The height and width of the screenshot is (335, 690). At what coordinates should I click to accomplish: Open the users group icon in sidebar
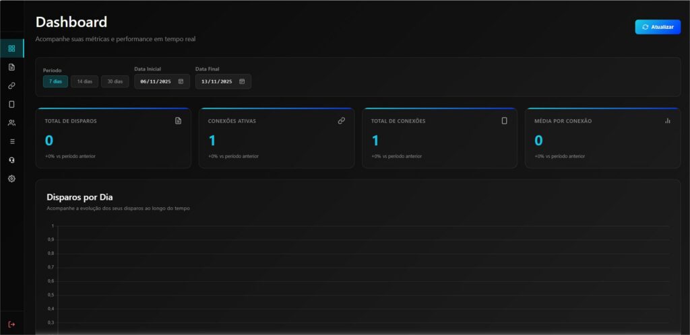11,123
